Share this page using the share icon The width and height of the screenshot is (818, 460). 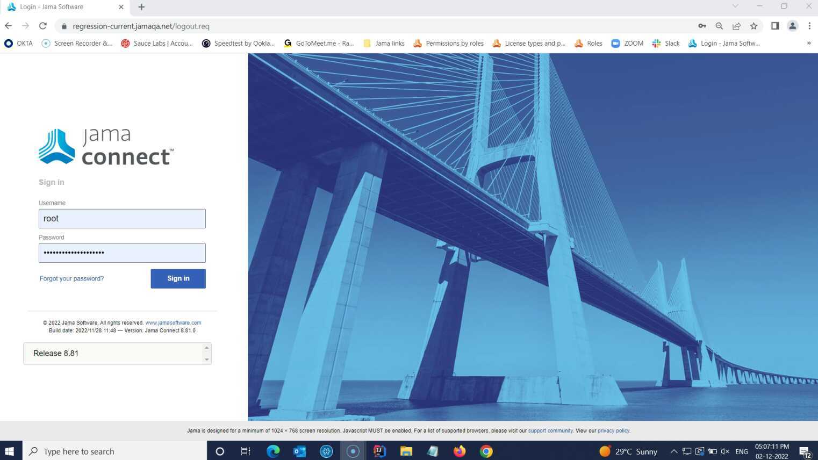736,26
